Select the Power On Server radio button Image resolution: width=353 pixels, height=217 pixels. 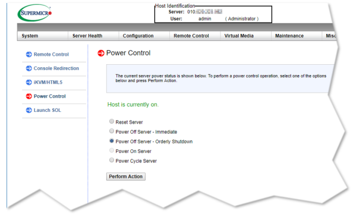112,150
